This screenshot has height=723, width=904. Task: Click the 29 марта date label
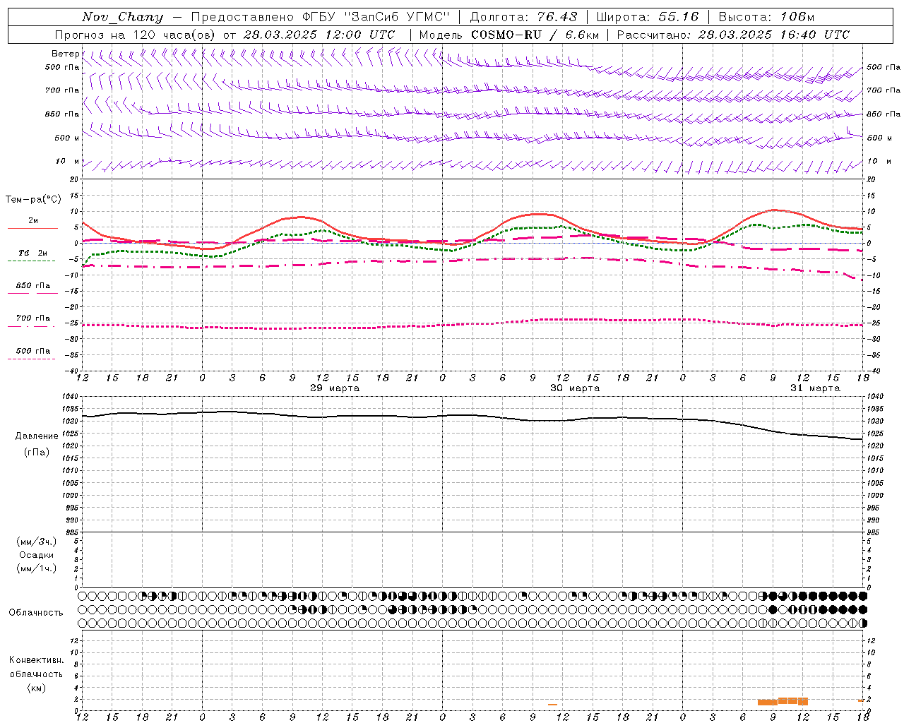point(335,388)
